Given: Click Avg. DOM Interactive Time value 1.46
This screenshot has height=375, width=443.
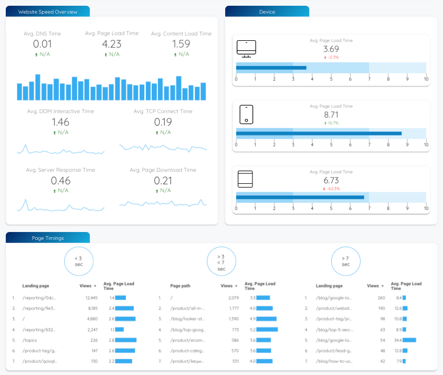Looking at the screenshot, I should 60,122.
